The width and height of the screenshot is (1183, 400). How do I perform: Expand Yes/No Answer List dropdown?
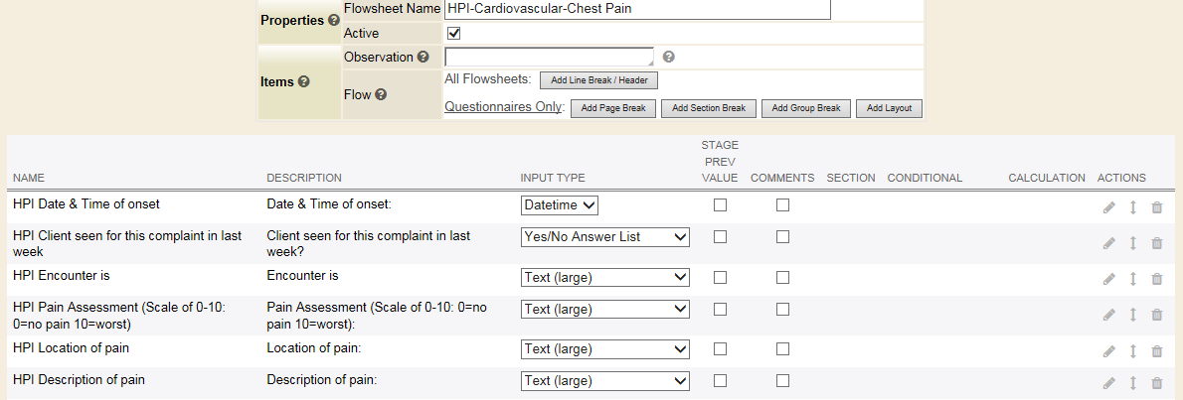(605, 236)
